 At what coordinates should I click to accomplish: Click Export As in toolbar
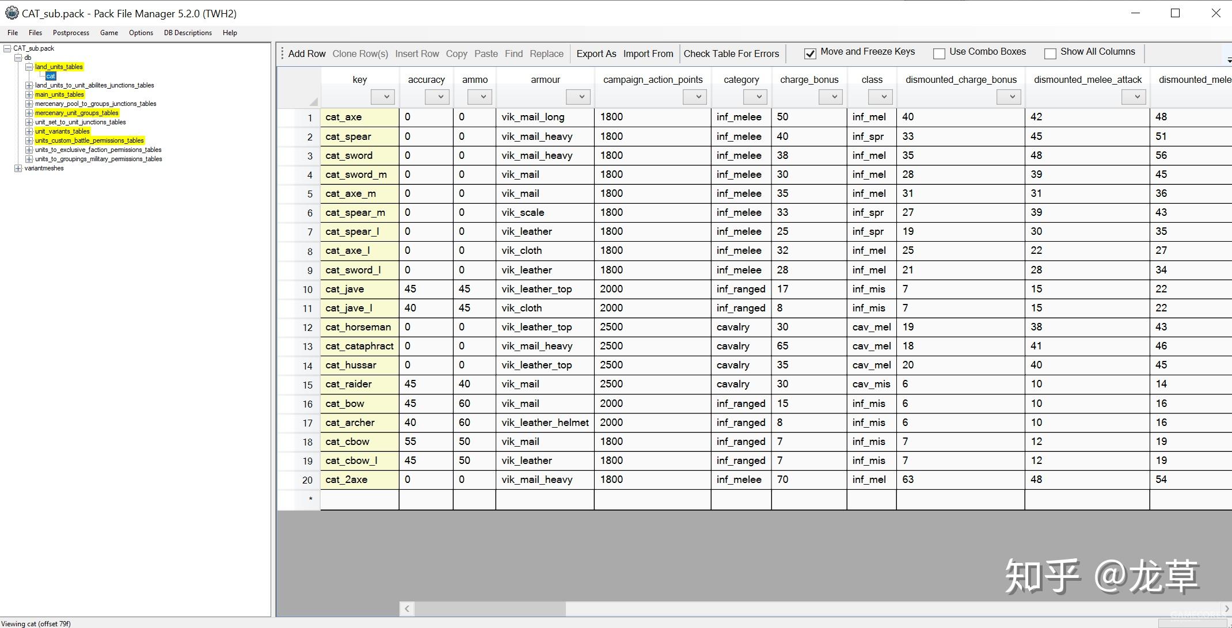(596, 54)
